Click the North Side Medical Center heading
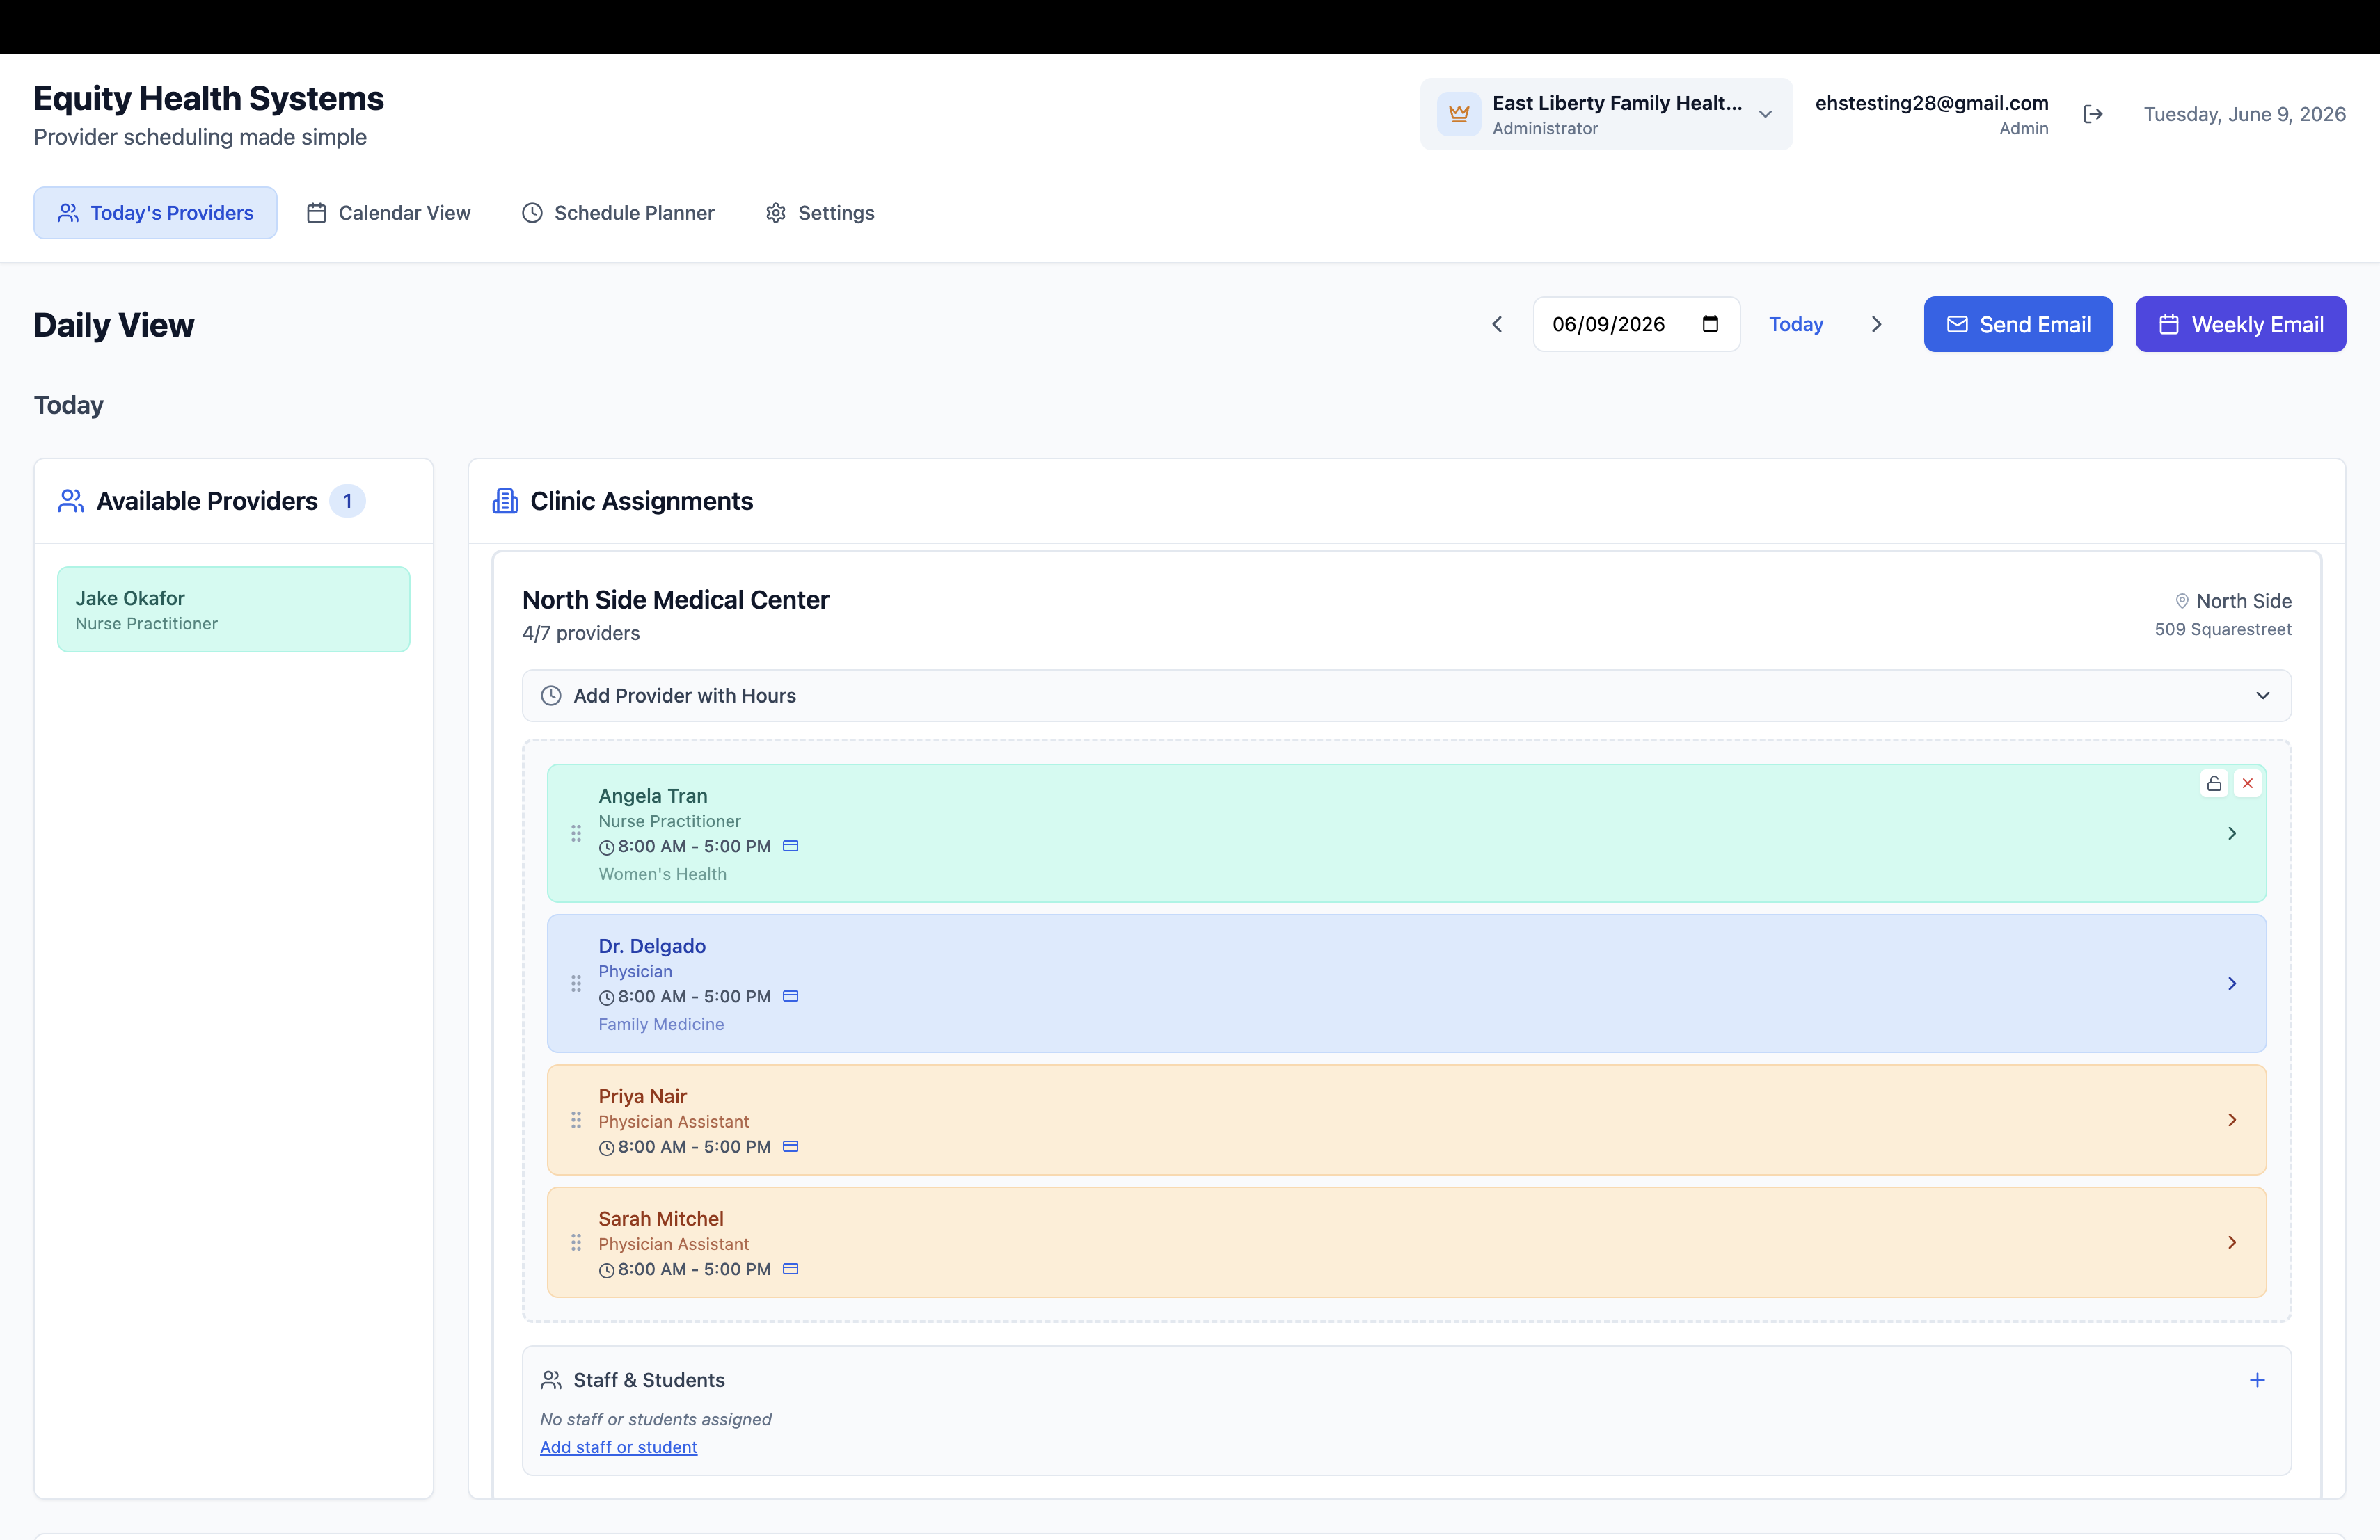 [675, 600]
